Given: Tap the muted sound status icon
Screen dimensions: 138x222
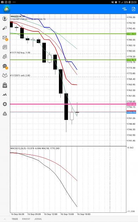Looking at the screenshot, I should (x=113, y=2).
